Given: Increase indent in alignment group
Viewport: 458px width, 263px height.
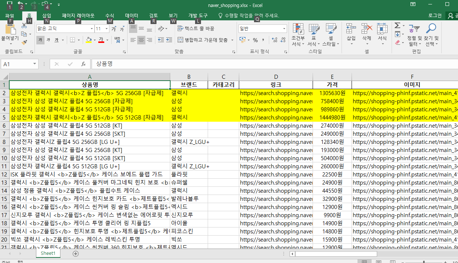Looking at the screenshot, I should pyautogui.click(x=170, y=40).
